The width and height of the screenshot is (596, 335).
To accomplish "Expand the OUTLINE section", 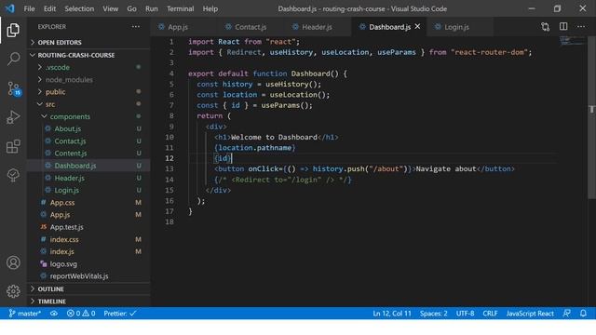I will point(88,289).
